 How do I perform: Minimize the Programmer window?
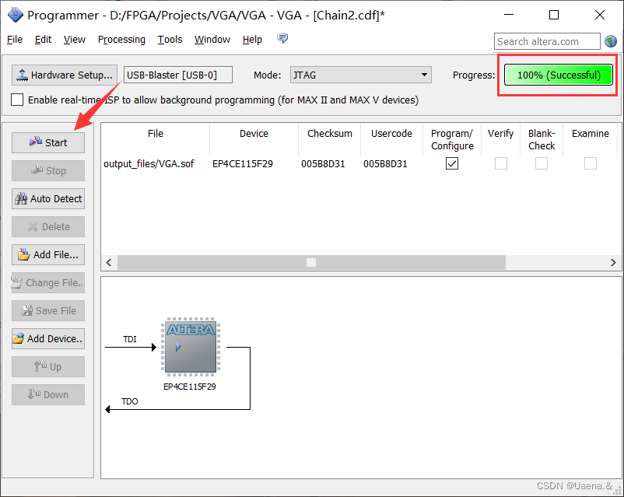(509, 15)
